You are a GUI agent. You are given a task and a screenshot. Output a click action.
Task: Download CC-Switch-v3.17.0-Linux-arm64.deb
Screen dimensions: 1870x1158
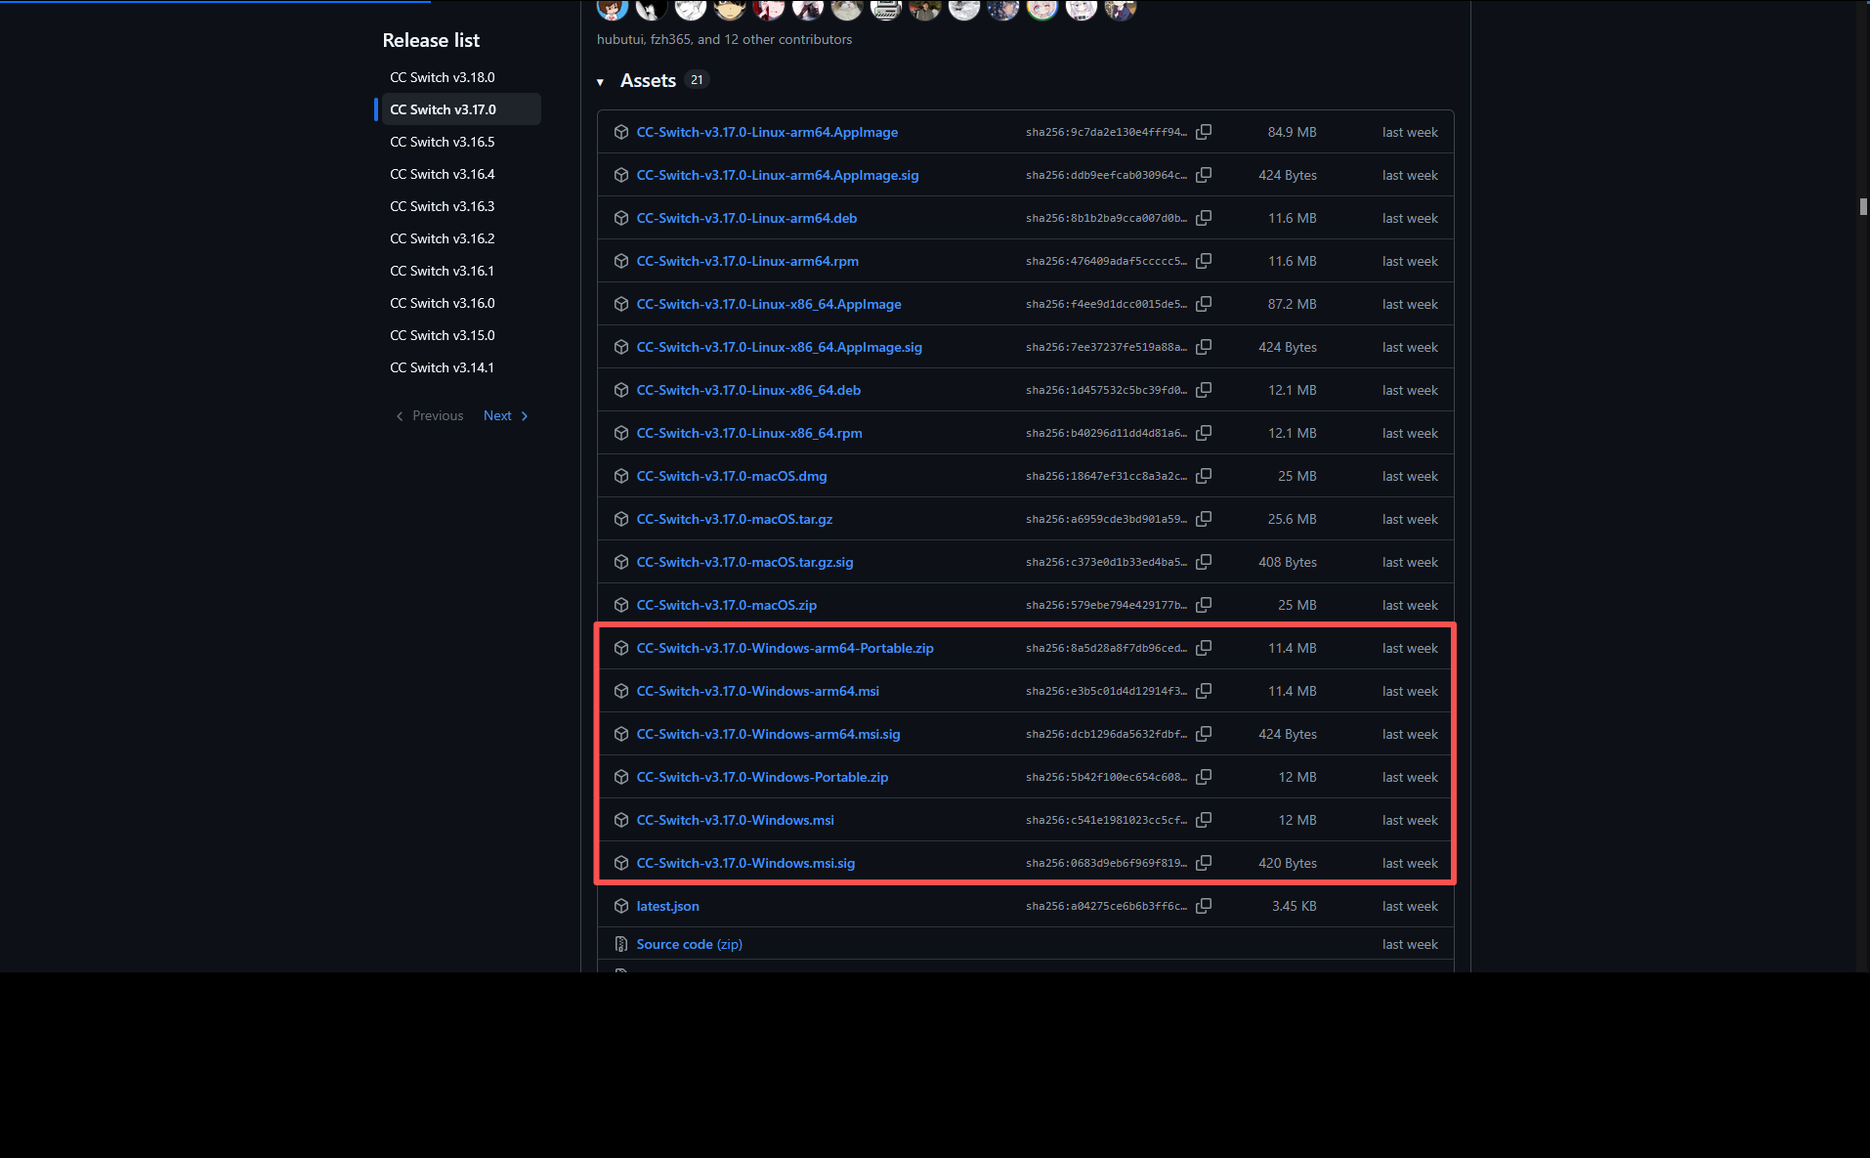(x=746, y=218)
